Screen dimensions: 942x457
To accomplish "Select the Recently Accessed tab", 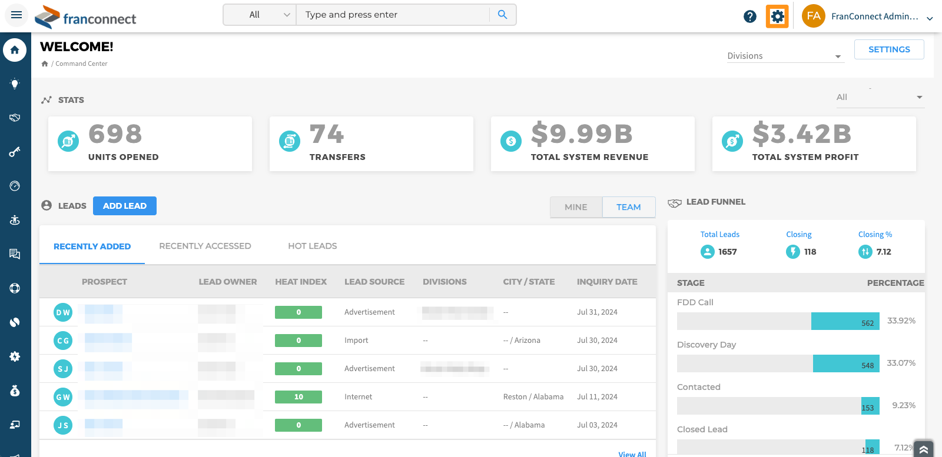I will [205, 246].
